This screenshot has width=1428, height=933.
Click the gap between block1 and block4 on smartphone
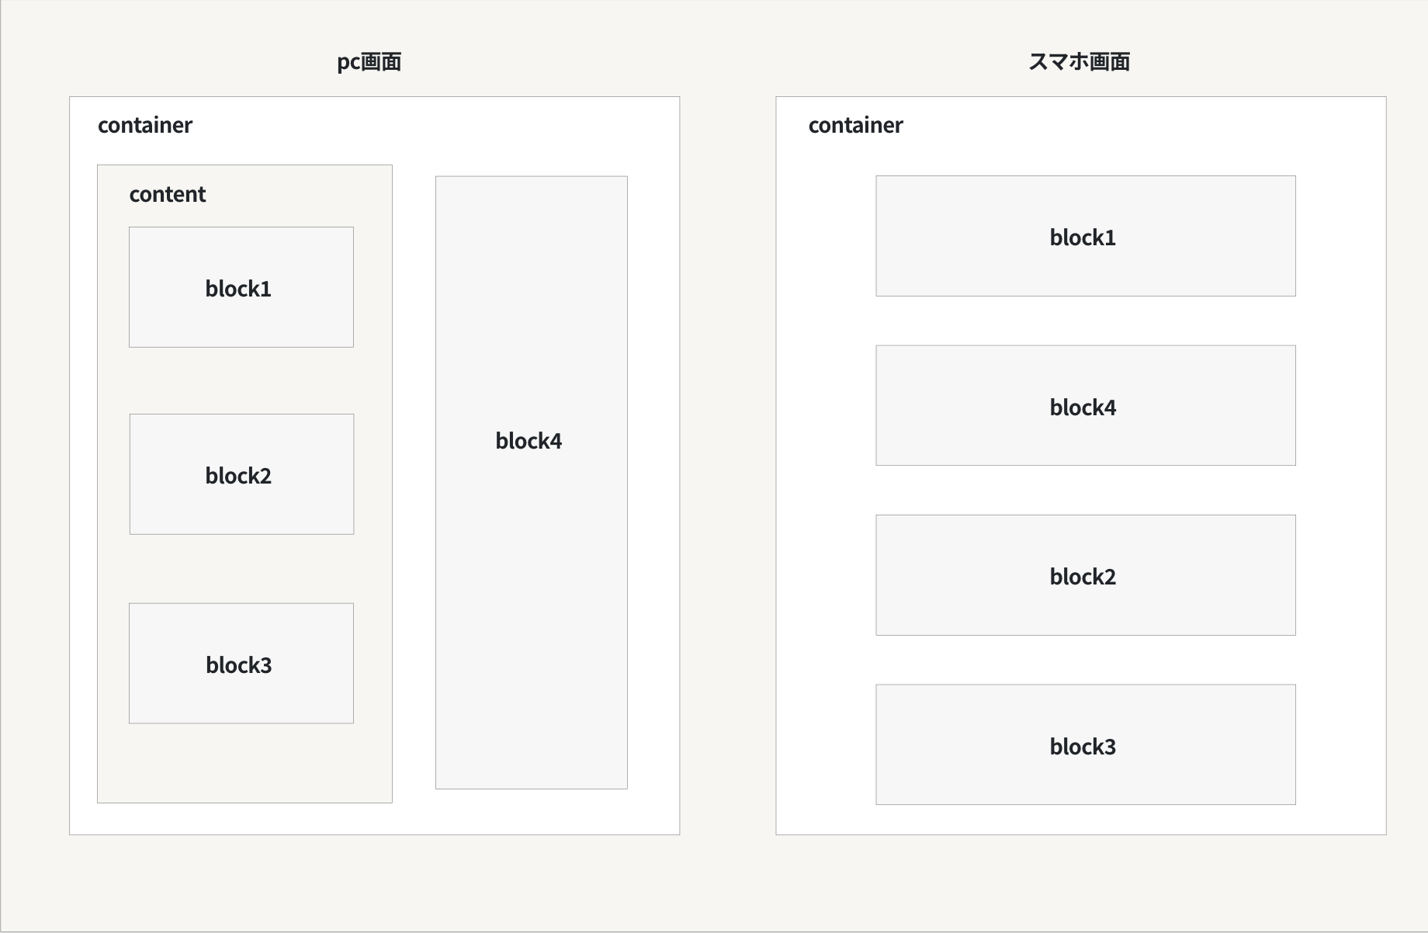pos(1085,321)
